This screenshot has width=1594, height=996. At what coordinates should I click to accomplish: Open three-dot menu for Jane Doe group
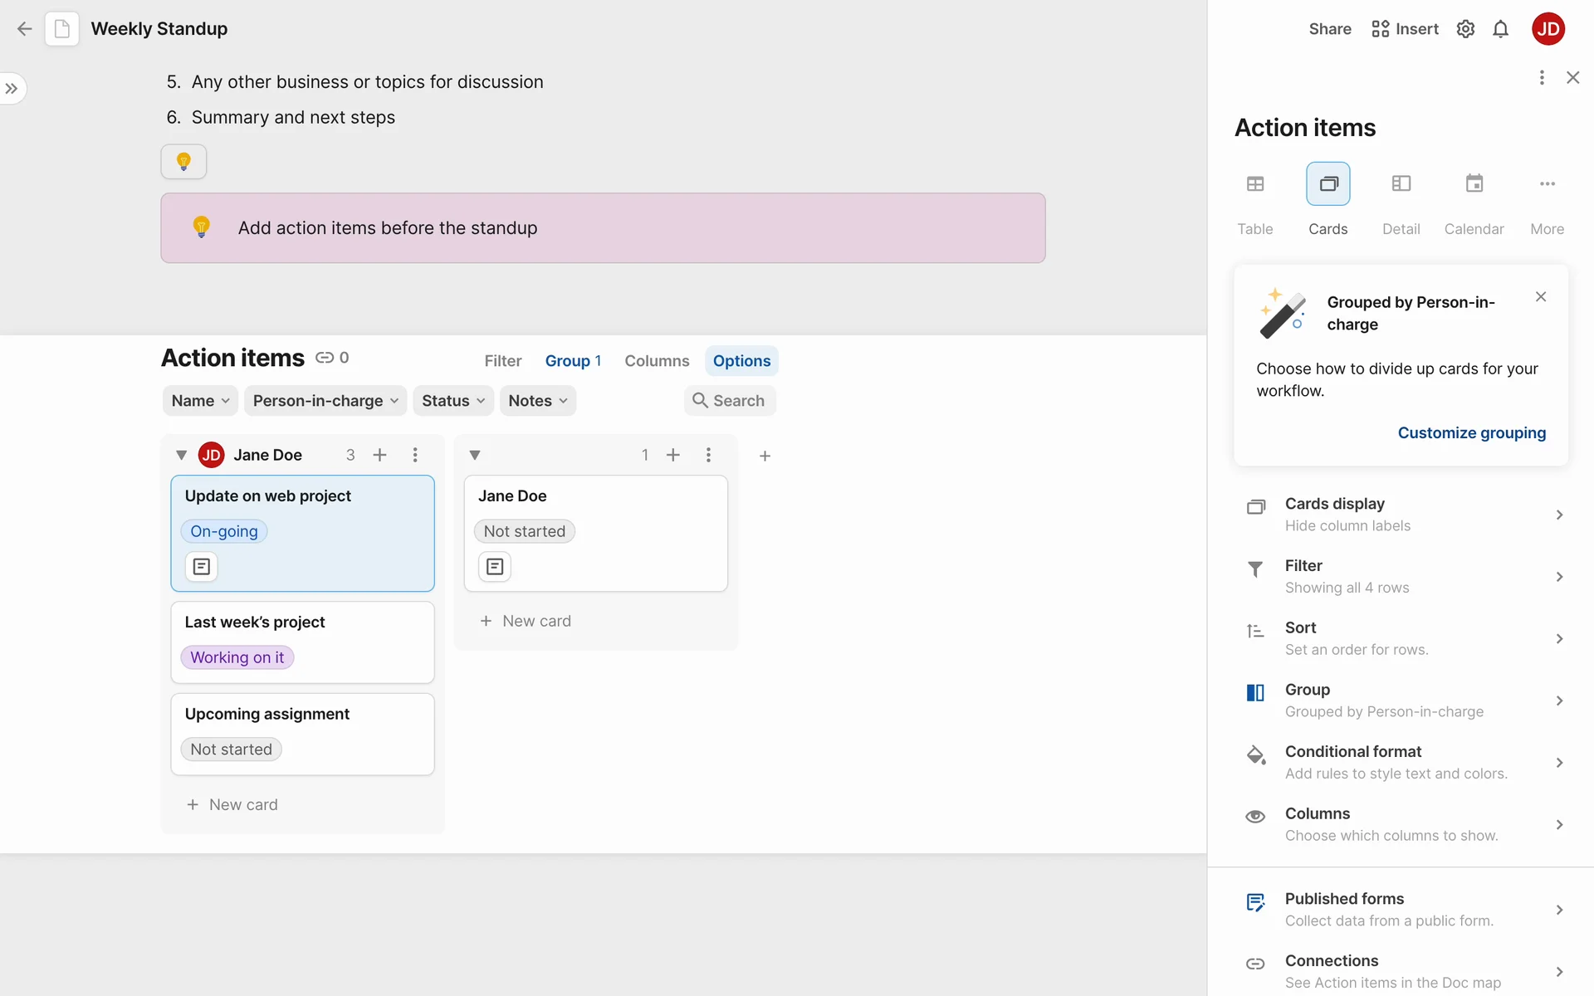coord(415,455)
